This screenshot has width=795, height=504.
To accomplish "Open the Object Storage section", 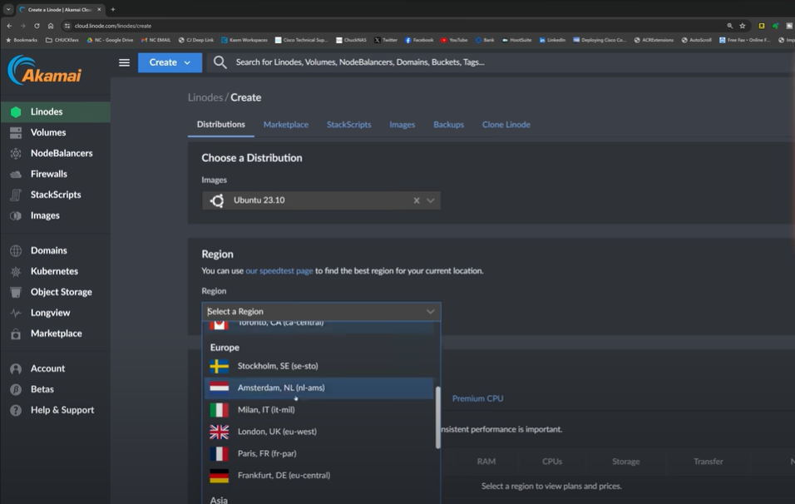I will coord(59,292).
